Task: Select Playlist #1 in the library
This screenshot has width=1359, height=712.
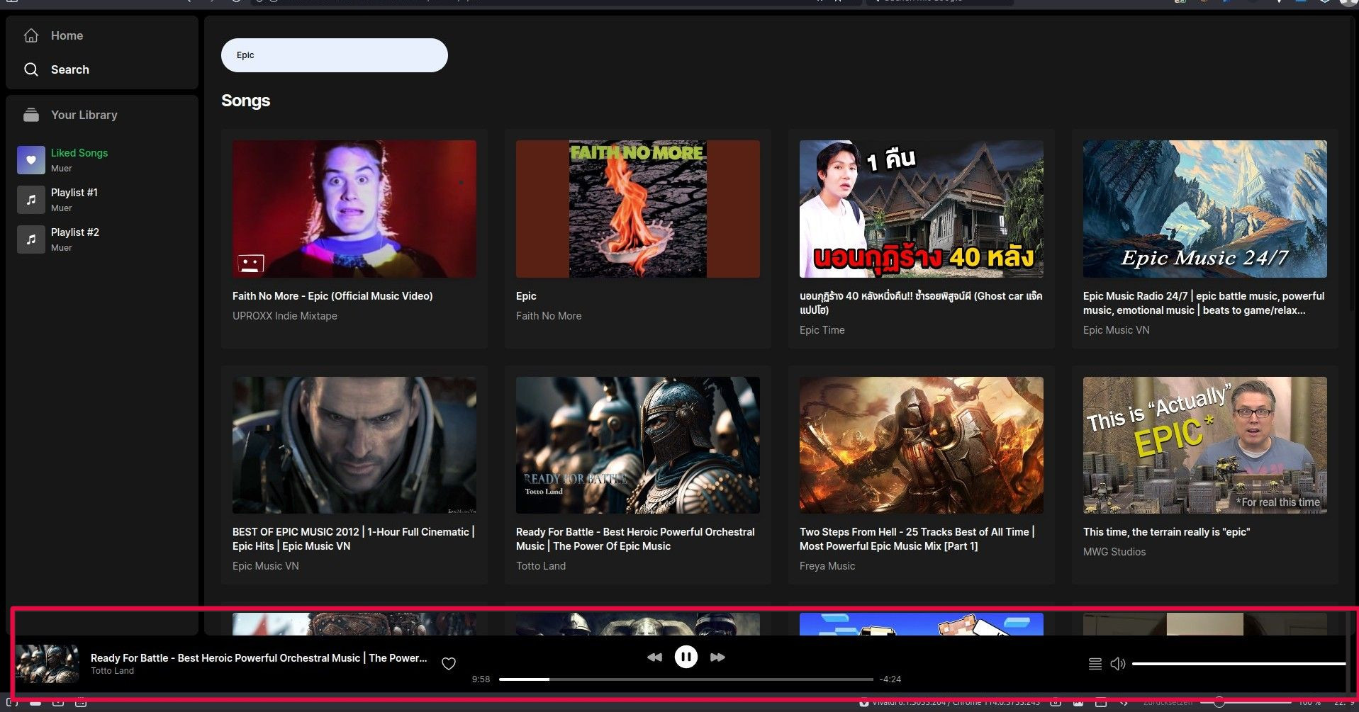Action: click(x=74, y=193)
